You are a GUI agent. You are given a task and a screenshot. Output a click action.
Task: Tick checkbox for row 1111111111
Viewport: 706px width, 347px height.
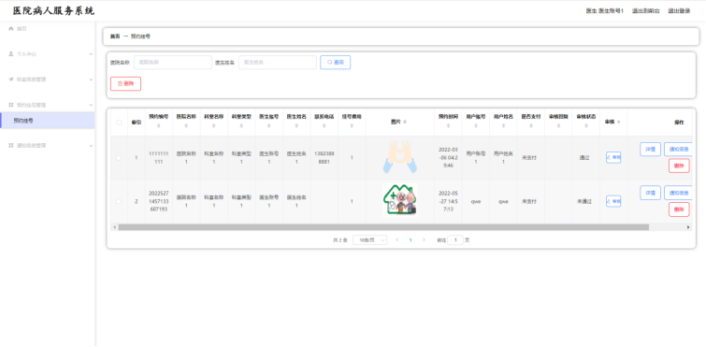[x=119, y=157]
